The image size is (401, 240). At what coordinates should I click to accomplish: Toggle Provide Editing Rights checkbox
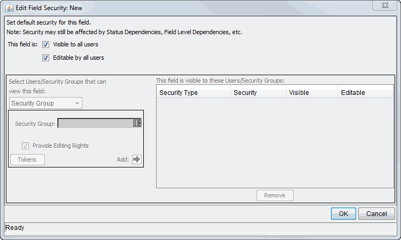pos(25,146)
